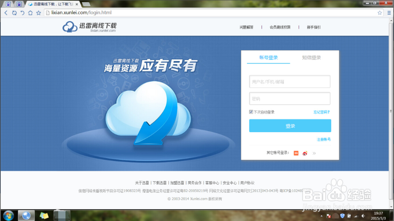
Task: Show hidden system tray icons arrow
Action: tap(322, 216)
